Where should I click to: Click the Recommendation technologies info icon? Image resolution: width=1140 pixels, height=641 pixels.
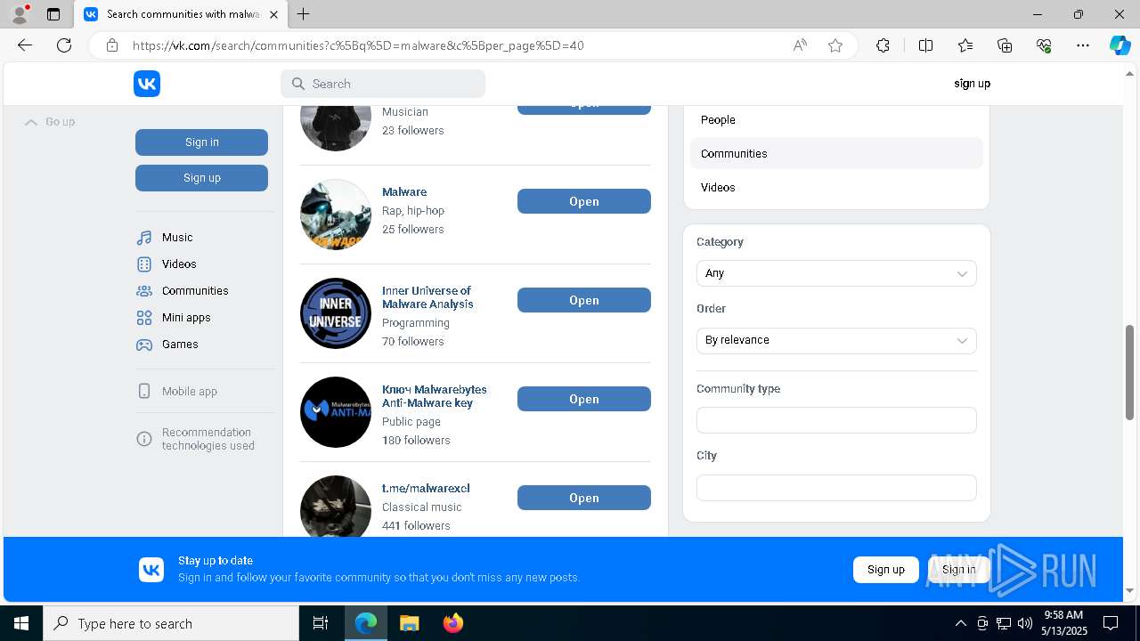144,439
